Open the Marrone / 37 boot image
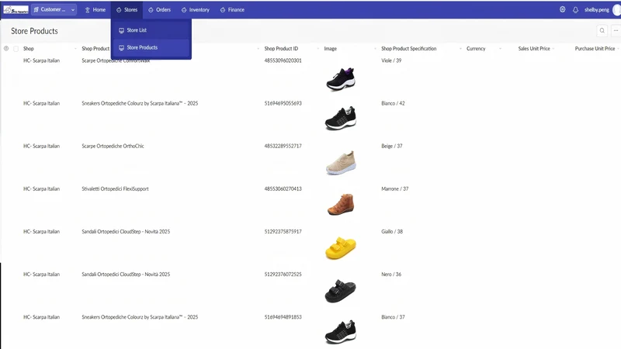 tap(341, 204)
